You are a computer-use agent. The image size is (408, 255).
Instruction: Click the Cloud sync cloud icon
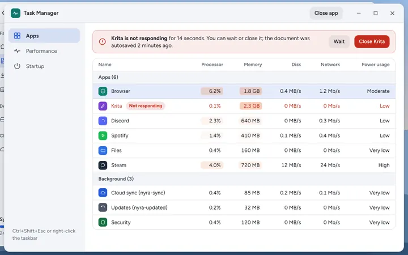pyautogui.click(x=103, y=193)
